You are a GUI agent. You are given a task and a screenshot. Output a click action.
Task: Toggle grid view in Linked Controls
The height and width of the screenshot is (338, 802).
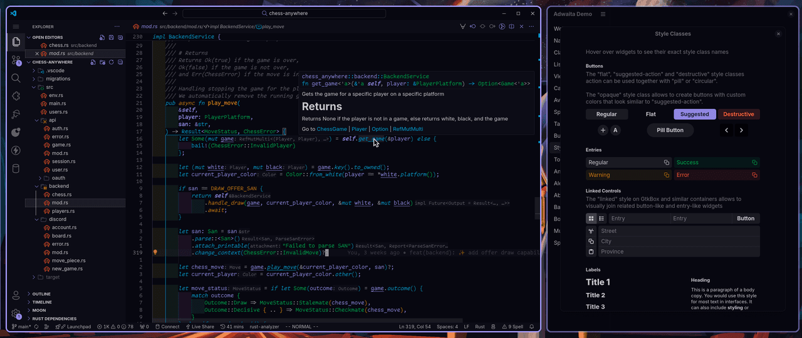[x=591, y=218]
